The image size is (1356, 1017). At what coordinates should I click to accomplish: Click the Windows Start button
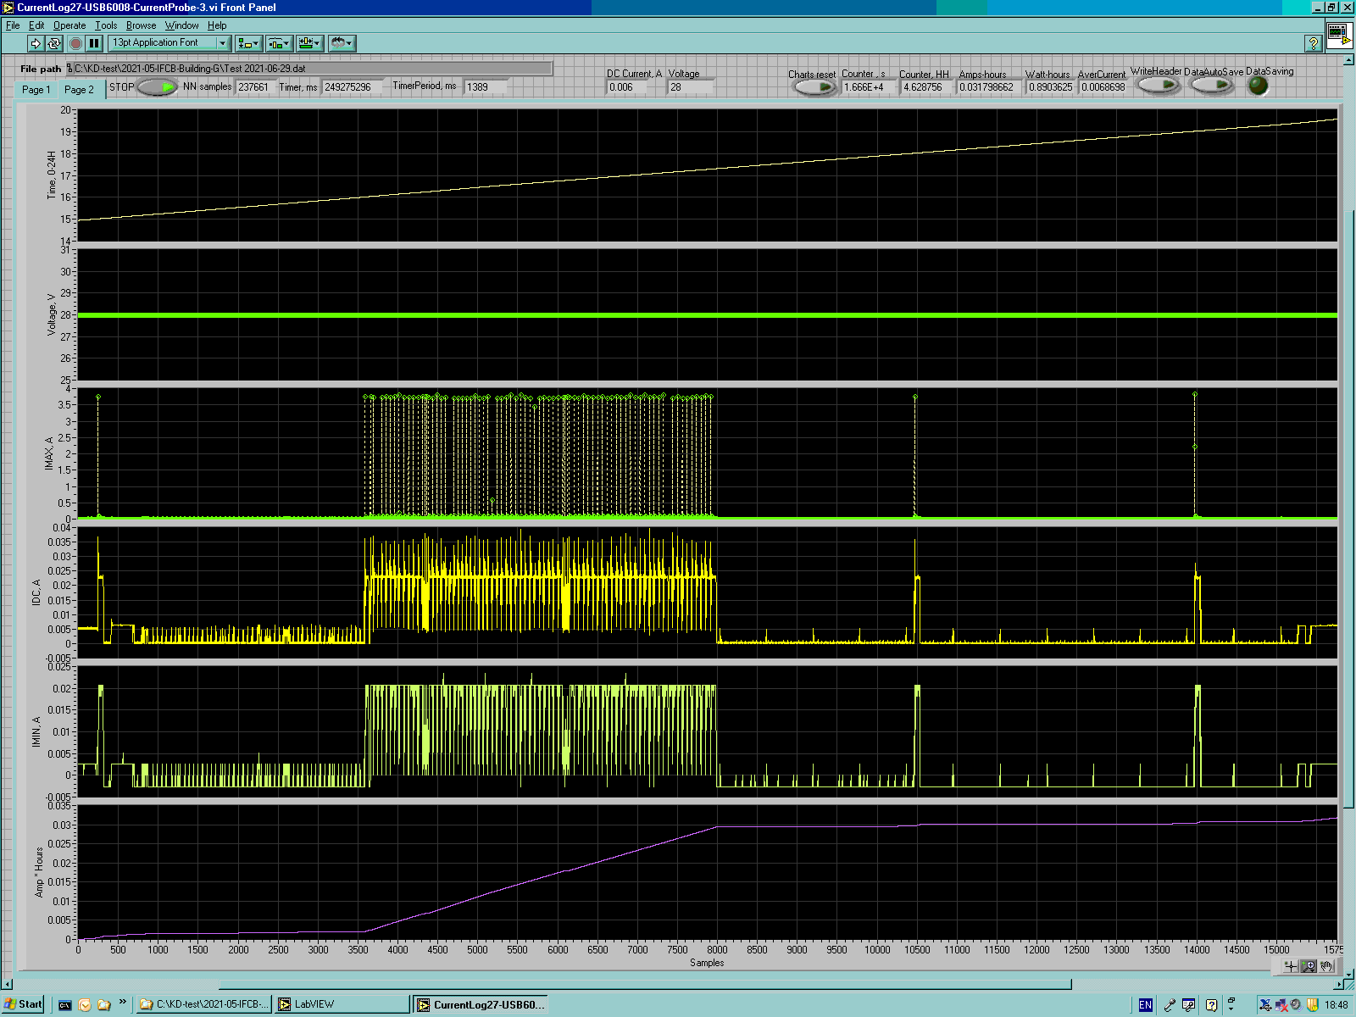pos(23,1004)
